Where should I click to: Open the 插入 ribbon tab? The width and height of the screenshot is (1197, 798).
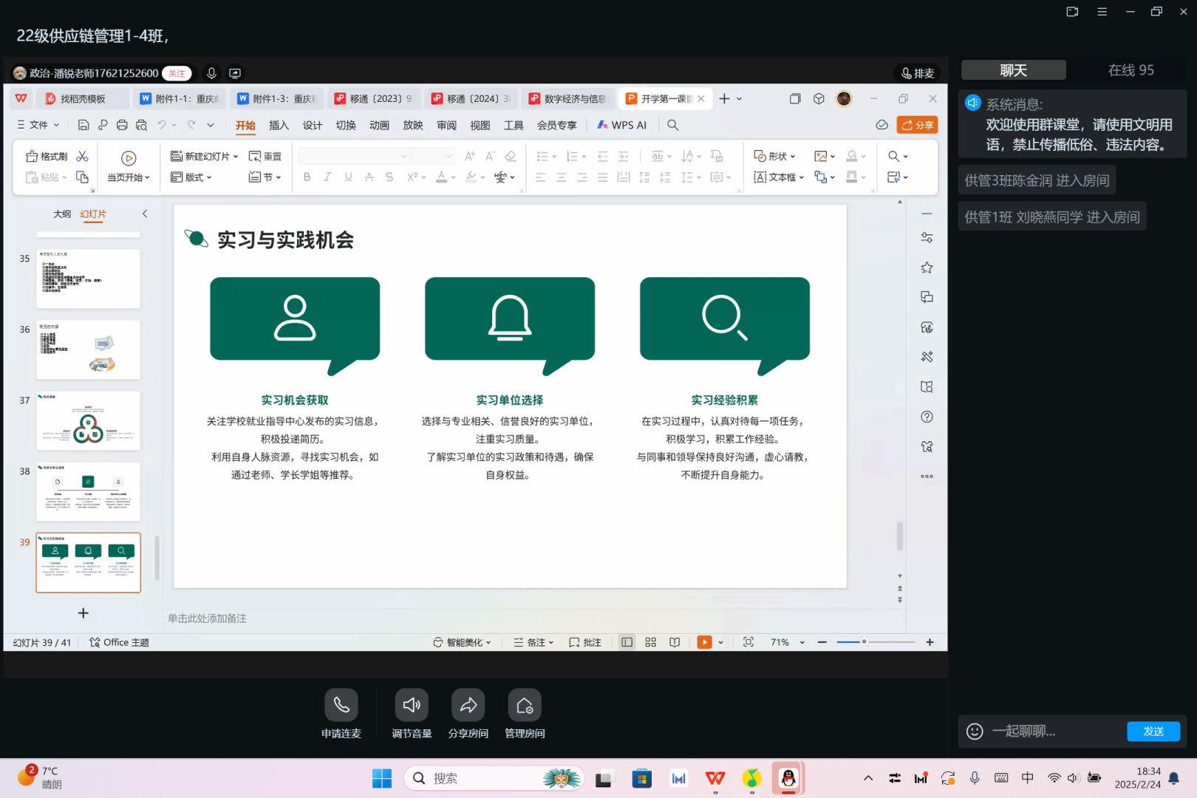[x=279, y=126]
